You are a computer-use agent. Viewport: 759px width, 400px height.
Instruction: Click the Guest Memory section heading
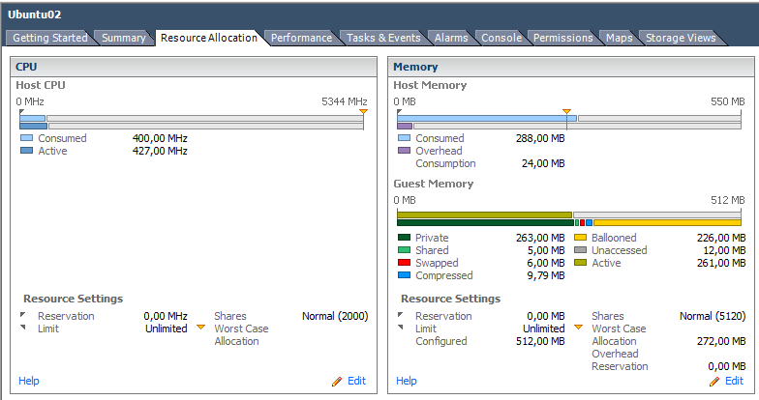point(434,184)
